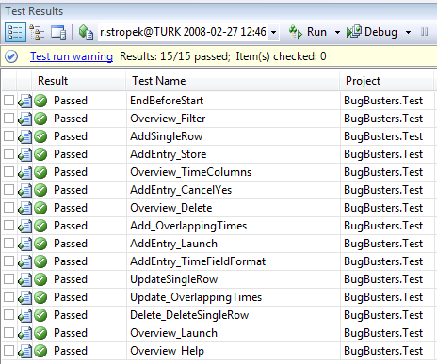Select the AddEntry_CancelYes test name
437x364 pixels.
point(181,190)
